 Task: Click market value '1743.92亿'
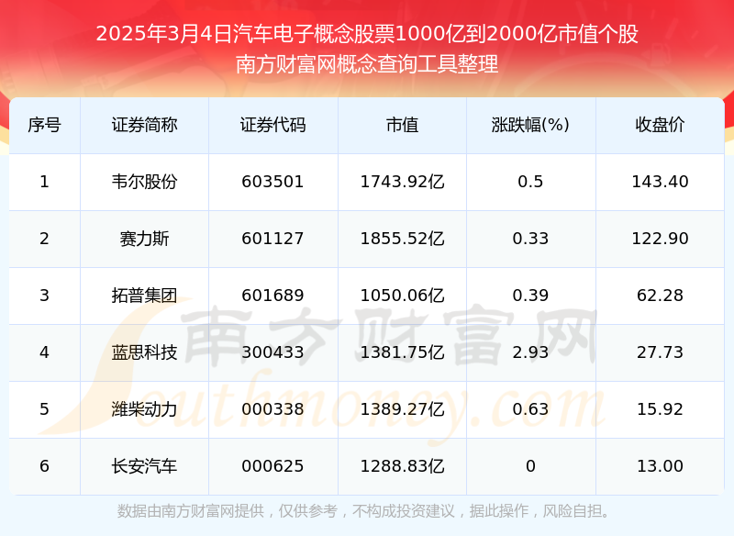click(402, 182)
